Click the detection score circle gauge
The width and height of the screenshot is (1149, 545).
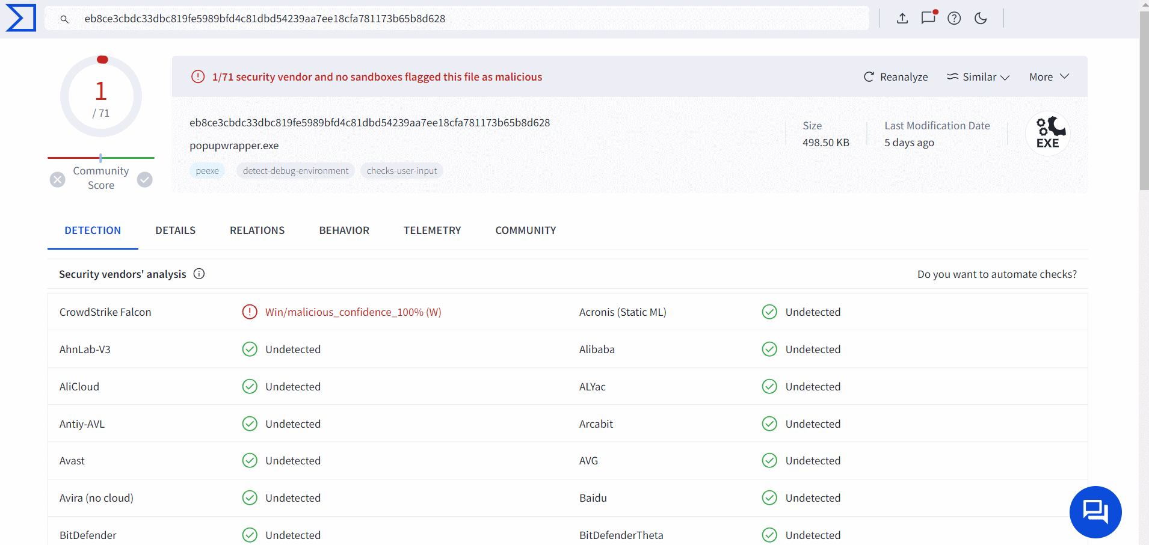(x=101, y=96)
